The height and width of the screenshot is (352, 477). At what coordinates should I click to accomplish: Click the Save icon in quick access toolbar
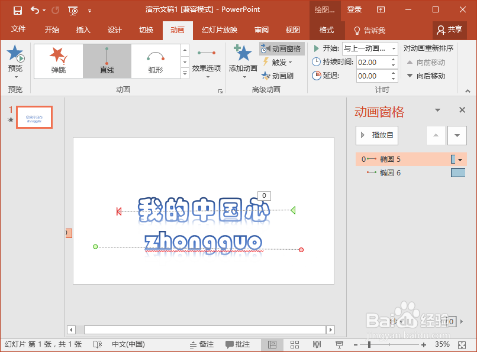18,10
